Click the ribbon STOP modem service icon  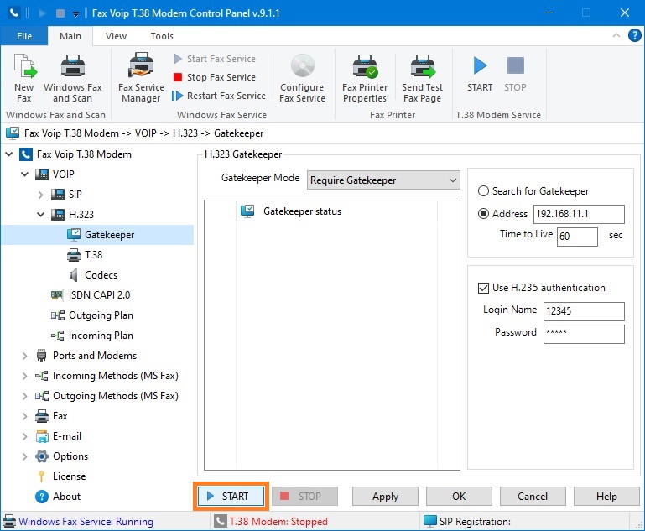coord(515,75)
